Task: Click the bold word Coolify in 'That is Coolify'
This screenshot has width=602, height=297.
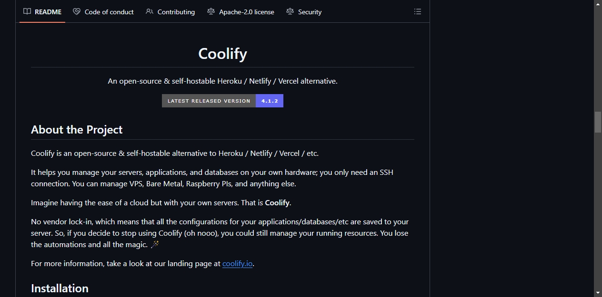Action: [x=277, y=202]
